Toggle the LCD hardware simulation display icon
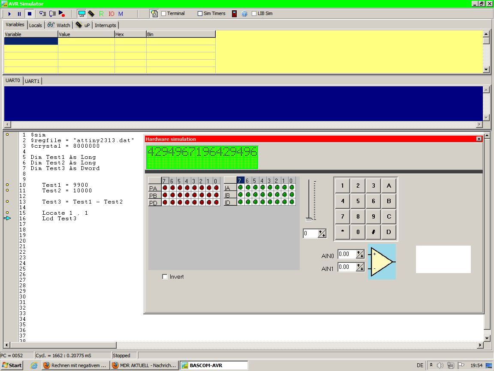 (81, 14)
